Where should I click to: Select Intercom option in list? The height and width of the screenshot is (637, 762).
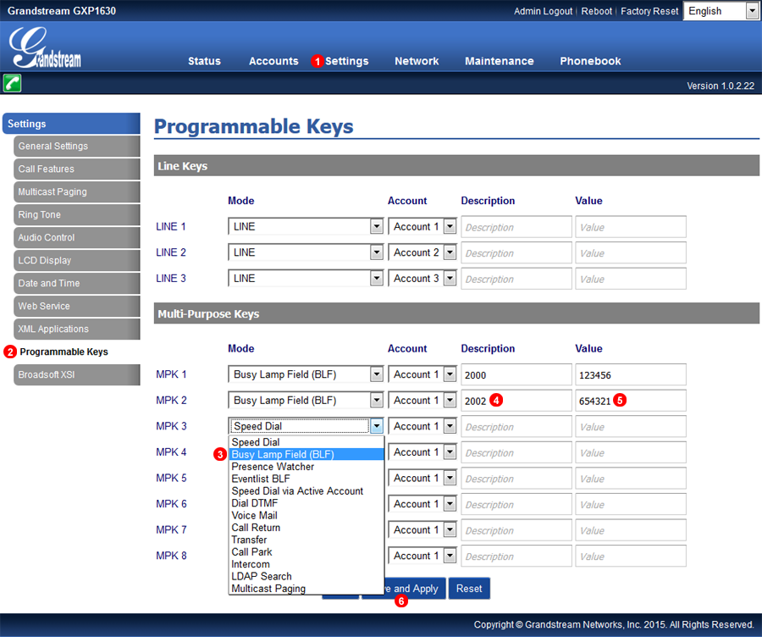(306, 564)
